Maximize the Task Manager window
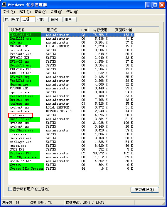The image size is (167, 207). [x=155, y=5]
